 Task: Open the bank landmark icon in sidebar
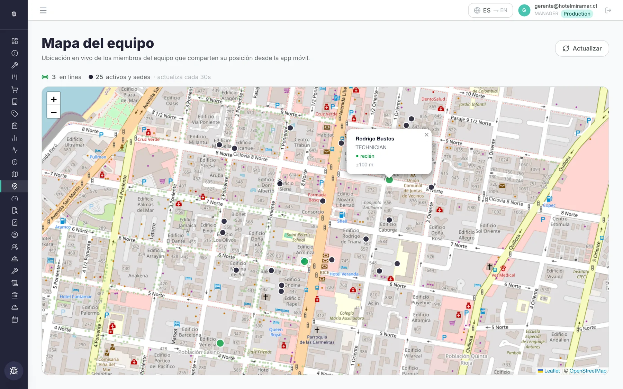15,295
